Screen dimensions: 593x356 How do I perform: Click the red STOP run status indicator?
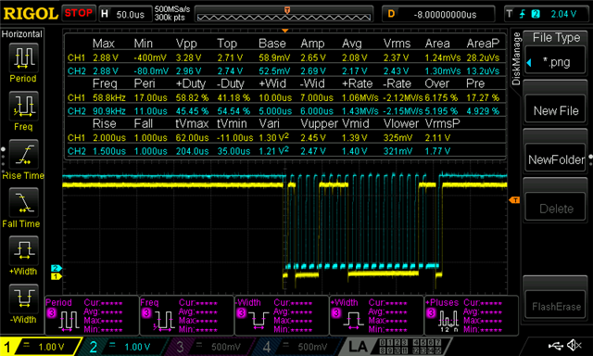click(78, 13)
